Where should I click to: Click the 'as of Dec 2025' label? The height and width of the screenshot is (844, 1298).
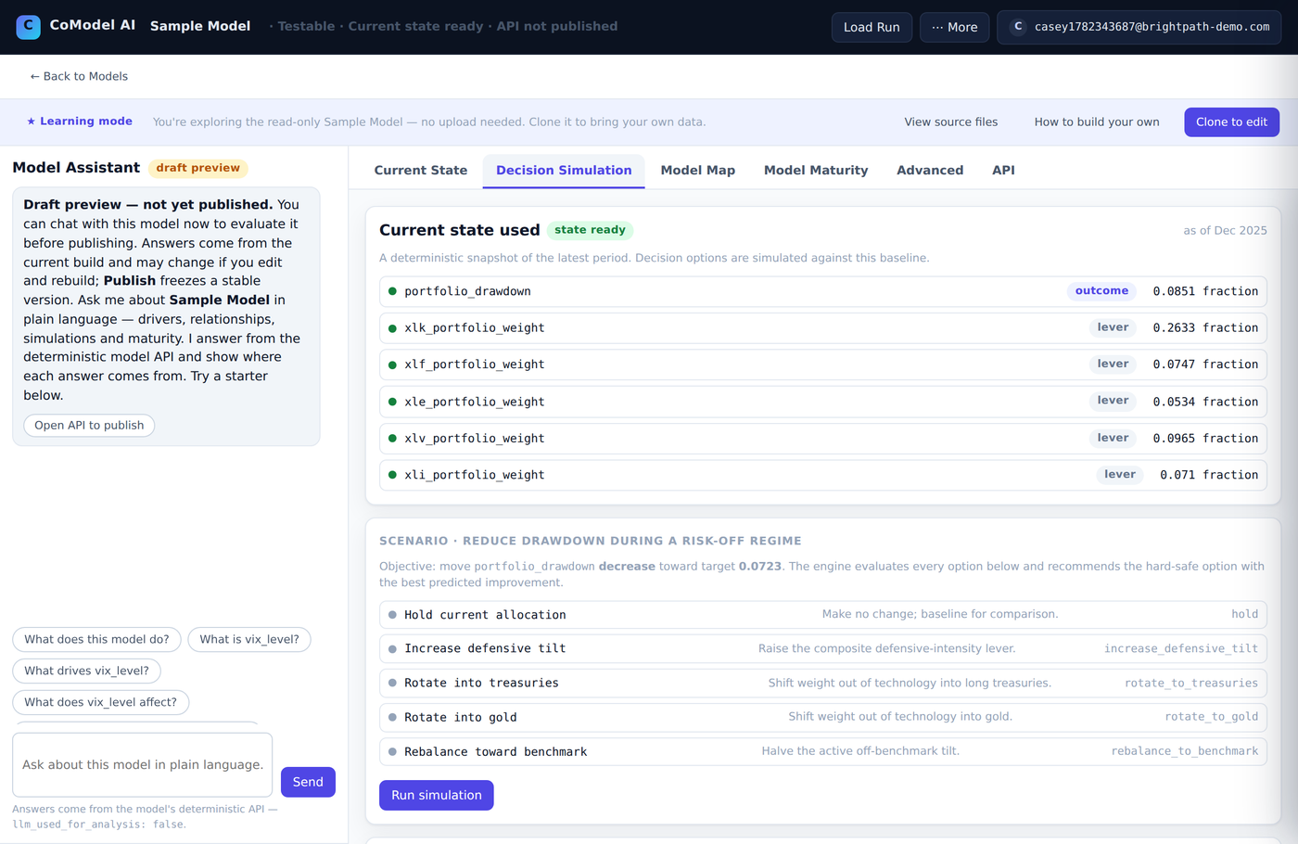pos(1225,231)
